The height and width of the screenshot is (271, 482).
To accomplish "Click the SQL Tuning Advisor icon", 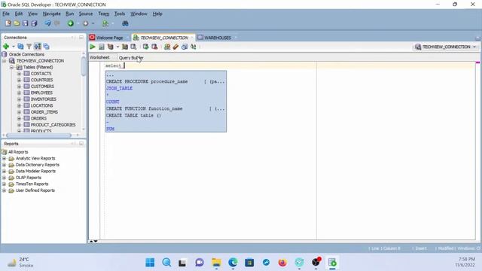I will [x=133, y=47].
